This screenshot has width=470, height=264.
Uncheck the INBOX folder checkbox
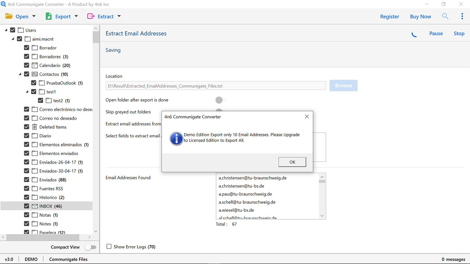26,206
